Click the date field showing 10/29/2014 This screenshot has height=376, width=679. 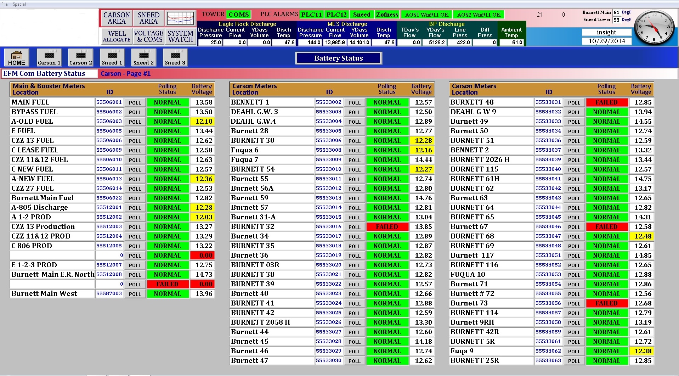point(607,41)
